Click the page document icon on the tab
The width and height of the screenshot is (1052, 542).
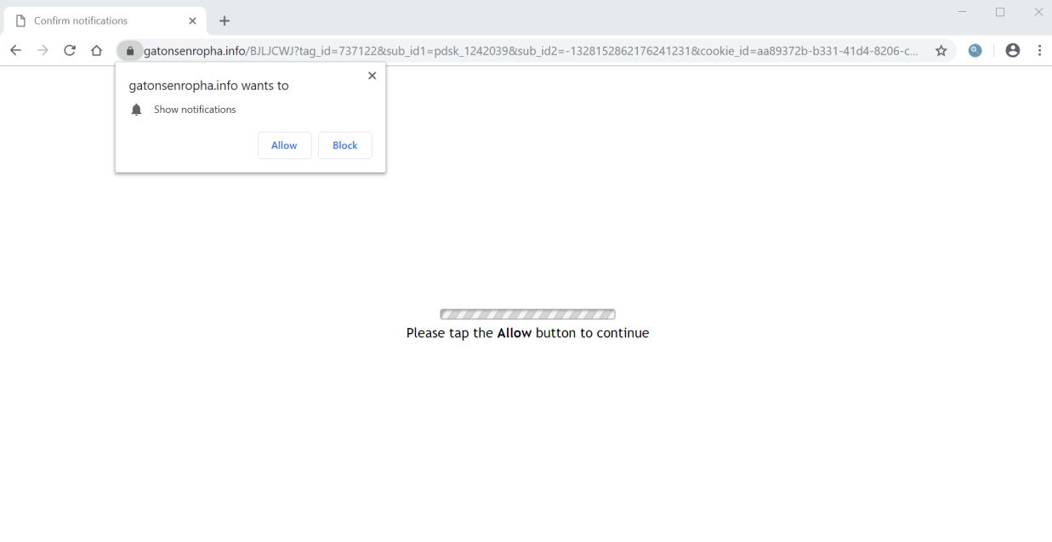click(20, 20)
